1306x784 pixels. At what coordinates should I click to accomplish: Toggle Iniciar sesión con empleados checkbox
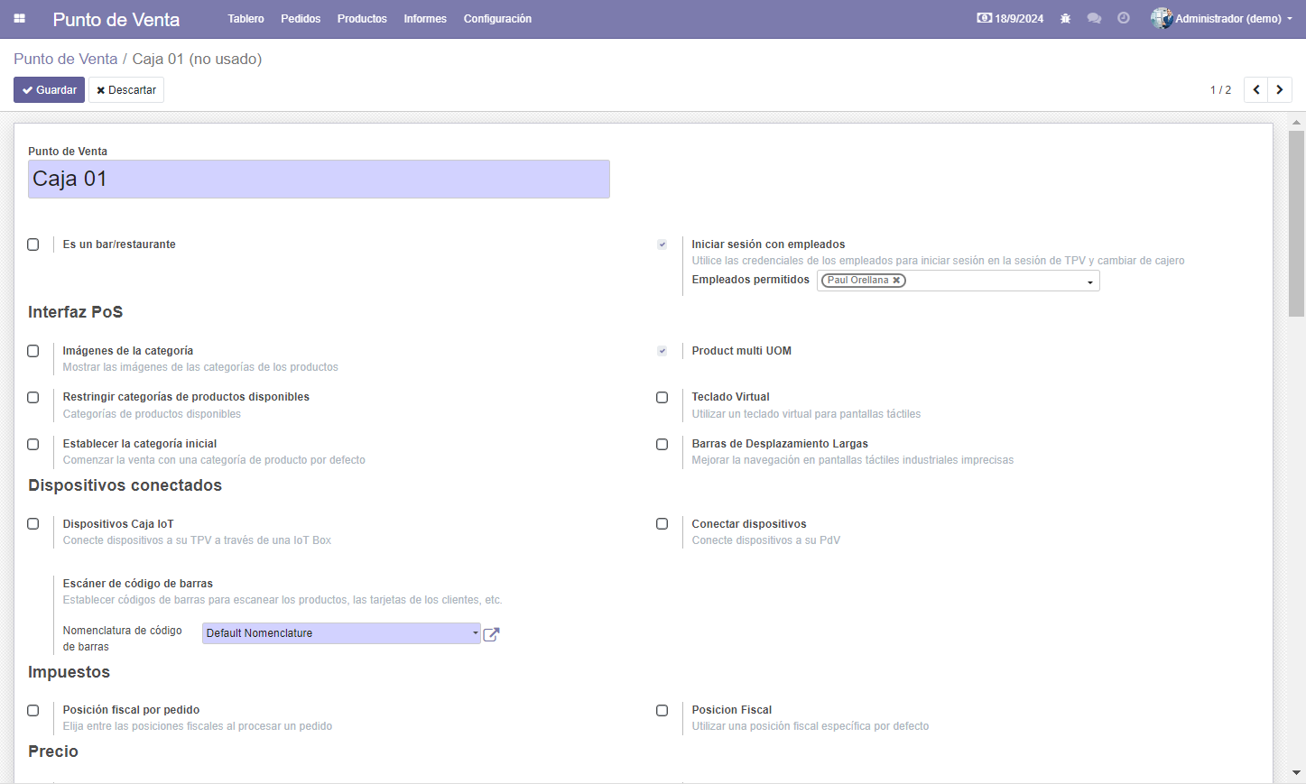tap(662, 244)
